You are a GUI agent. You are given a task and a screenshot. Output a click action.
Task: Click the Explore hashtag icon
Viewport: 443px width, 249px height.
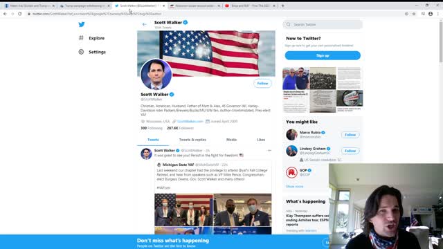(81, 38)
